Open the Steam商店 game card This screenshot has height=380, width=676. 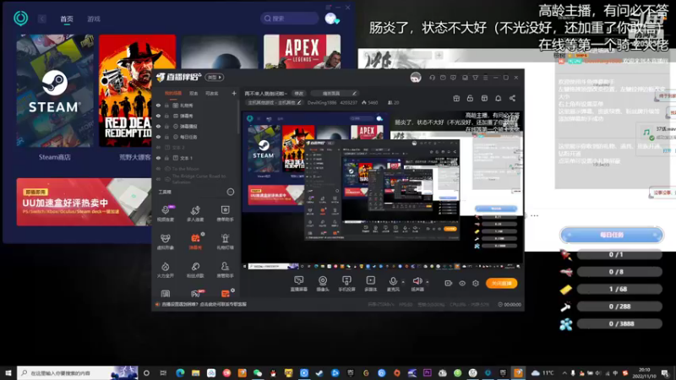(55, 91)
